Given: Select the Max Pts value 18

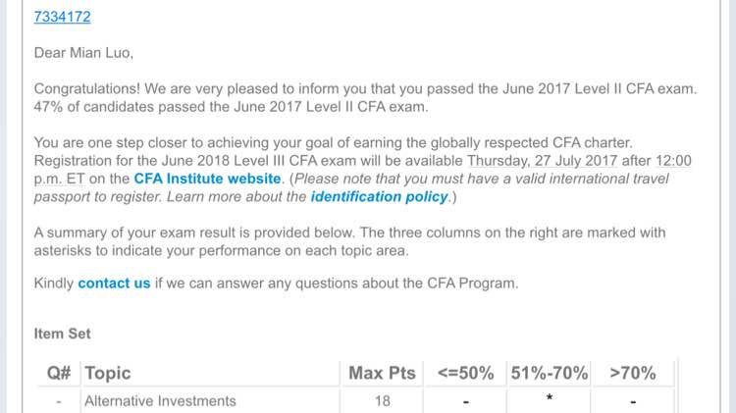Looking at the screenshot, I should tap(382, 400).
